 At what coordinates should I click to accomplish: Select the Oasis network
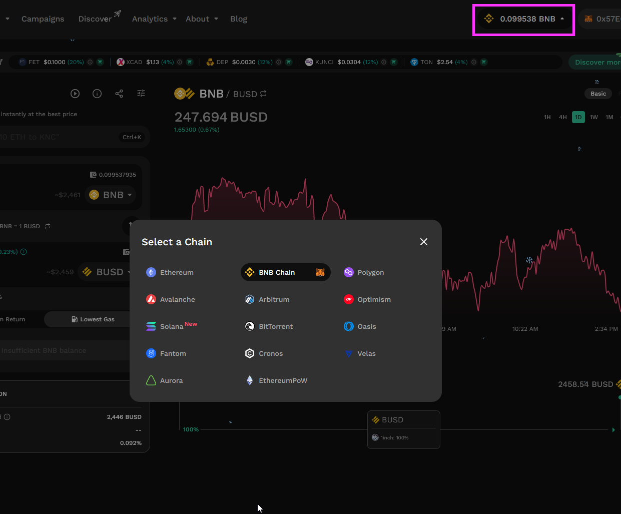360,326
